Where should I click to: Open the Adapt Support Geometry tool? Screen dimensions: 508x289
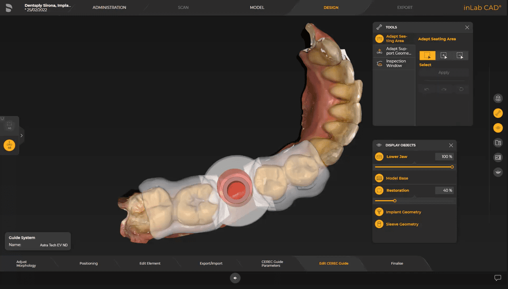(394, 51)
